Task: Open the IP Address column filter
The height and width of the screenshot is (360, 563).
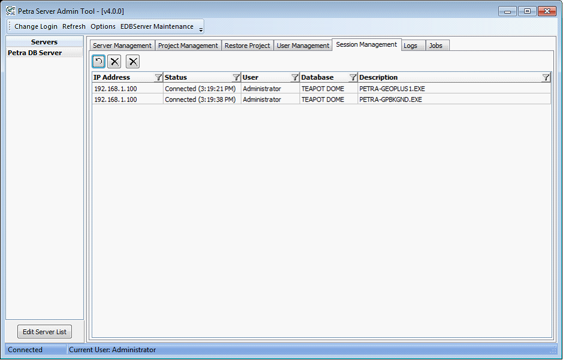Action: [158, 77]
